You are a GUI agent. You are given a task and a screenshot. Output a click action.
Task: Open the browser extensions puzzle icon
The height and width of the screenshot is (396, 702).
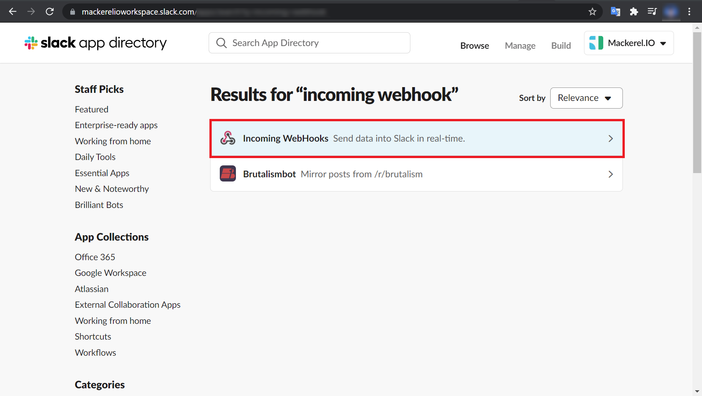[x=634, y=12]
